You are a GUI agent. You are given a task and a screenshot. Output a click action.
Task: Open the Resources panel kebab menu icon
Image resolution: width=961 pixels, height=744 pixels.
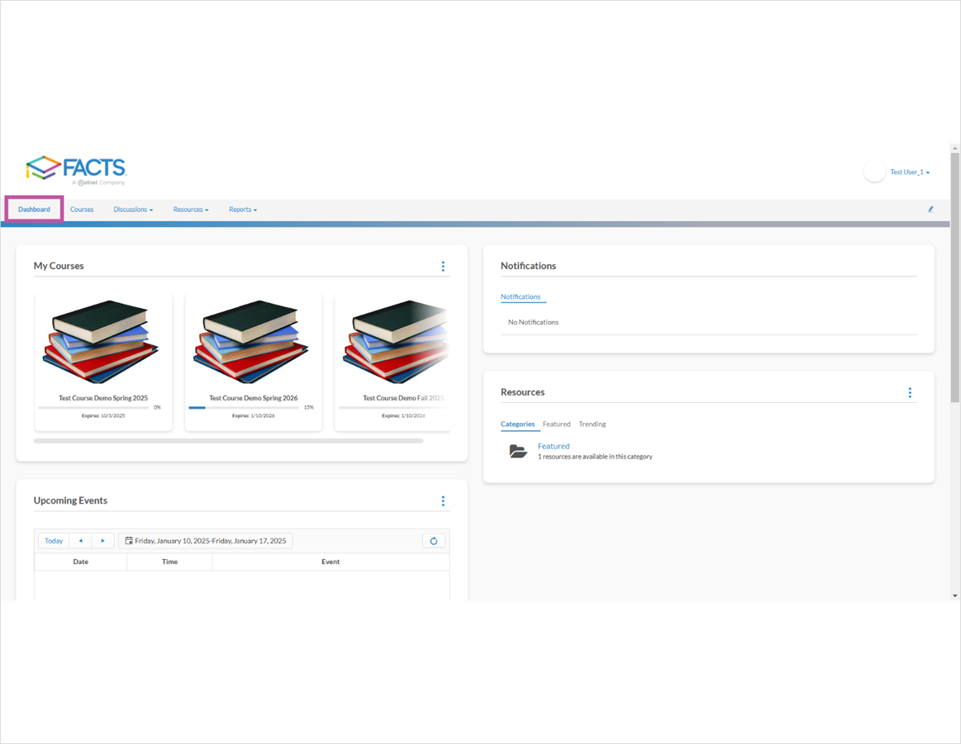click(x=910, y=392)
